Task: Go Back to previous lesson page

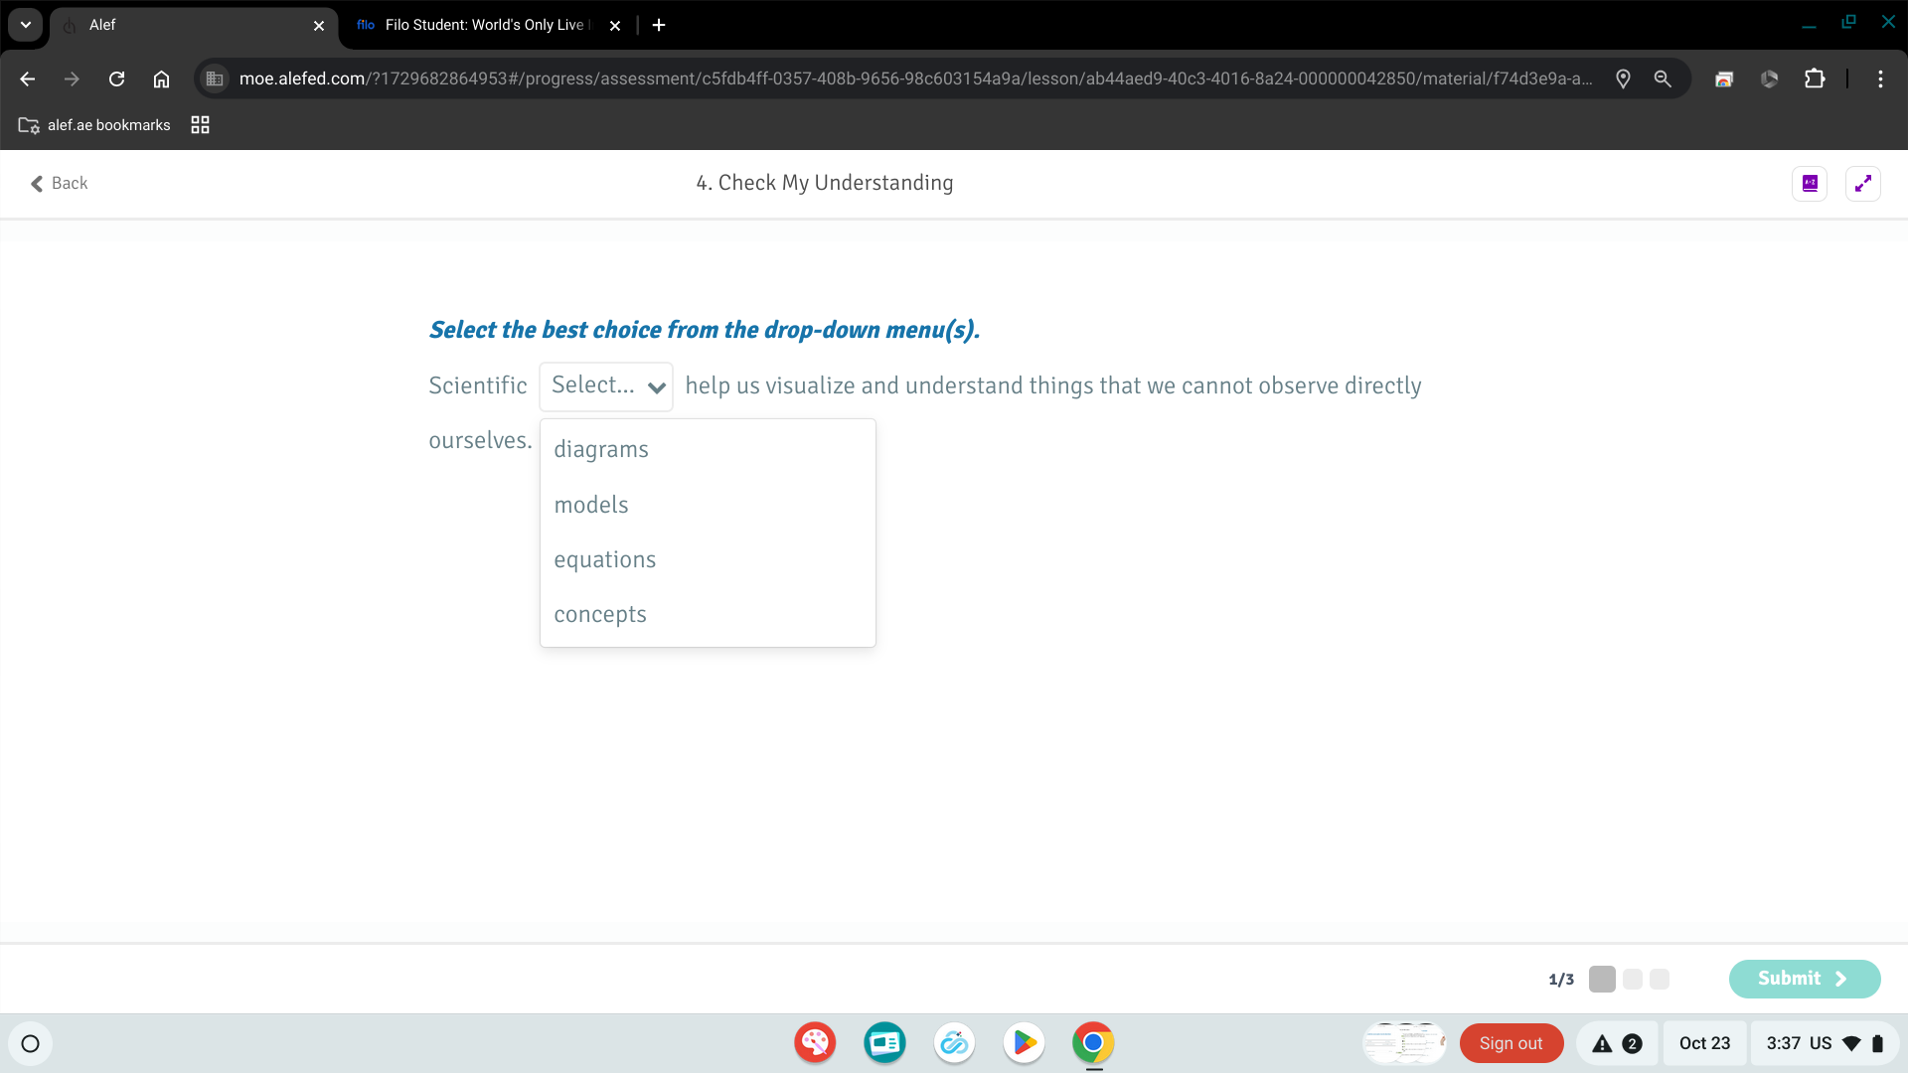Action: pos(60,183)
